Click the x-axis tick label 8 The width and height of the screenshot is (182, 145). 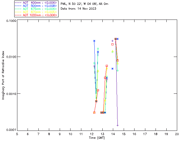pyautogui.click(x=49, y=134)
